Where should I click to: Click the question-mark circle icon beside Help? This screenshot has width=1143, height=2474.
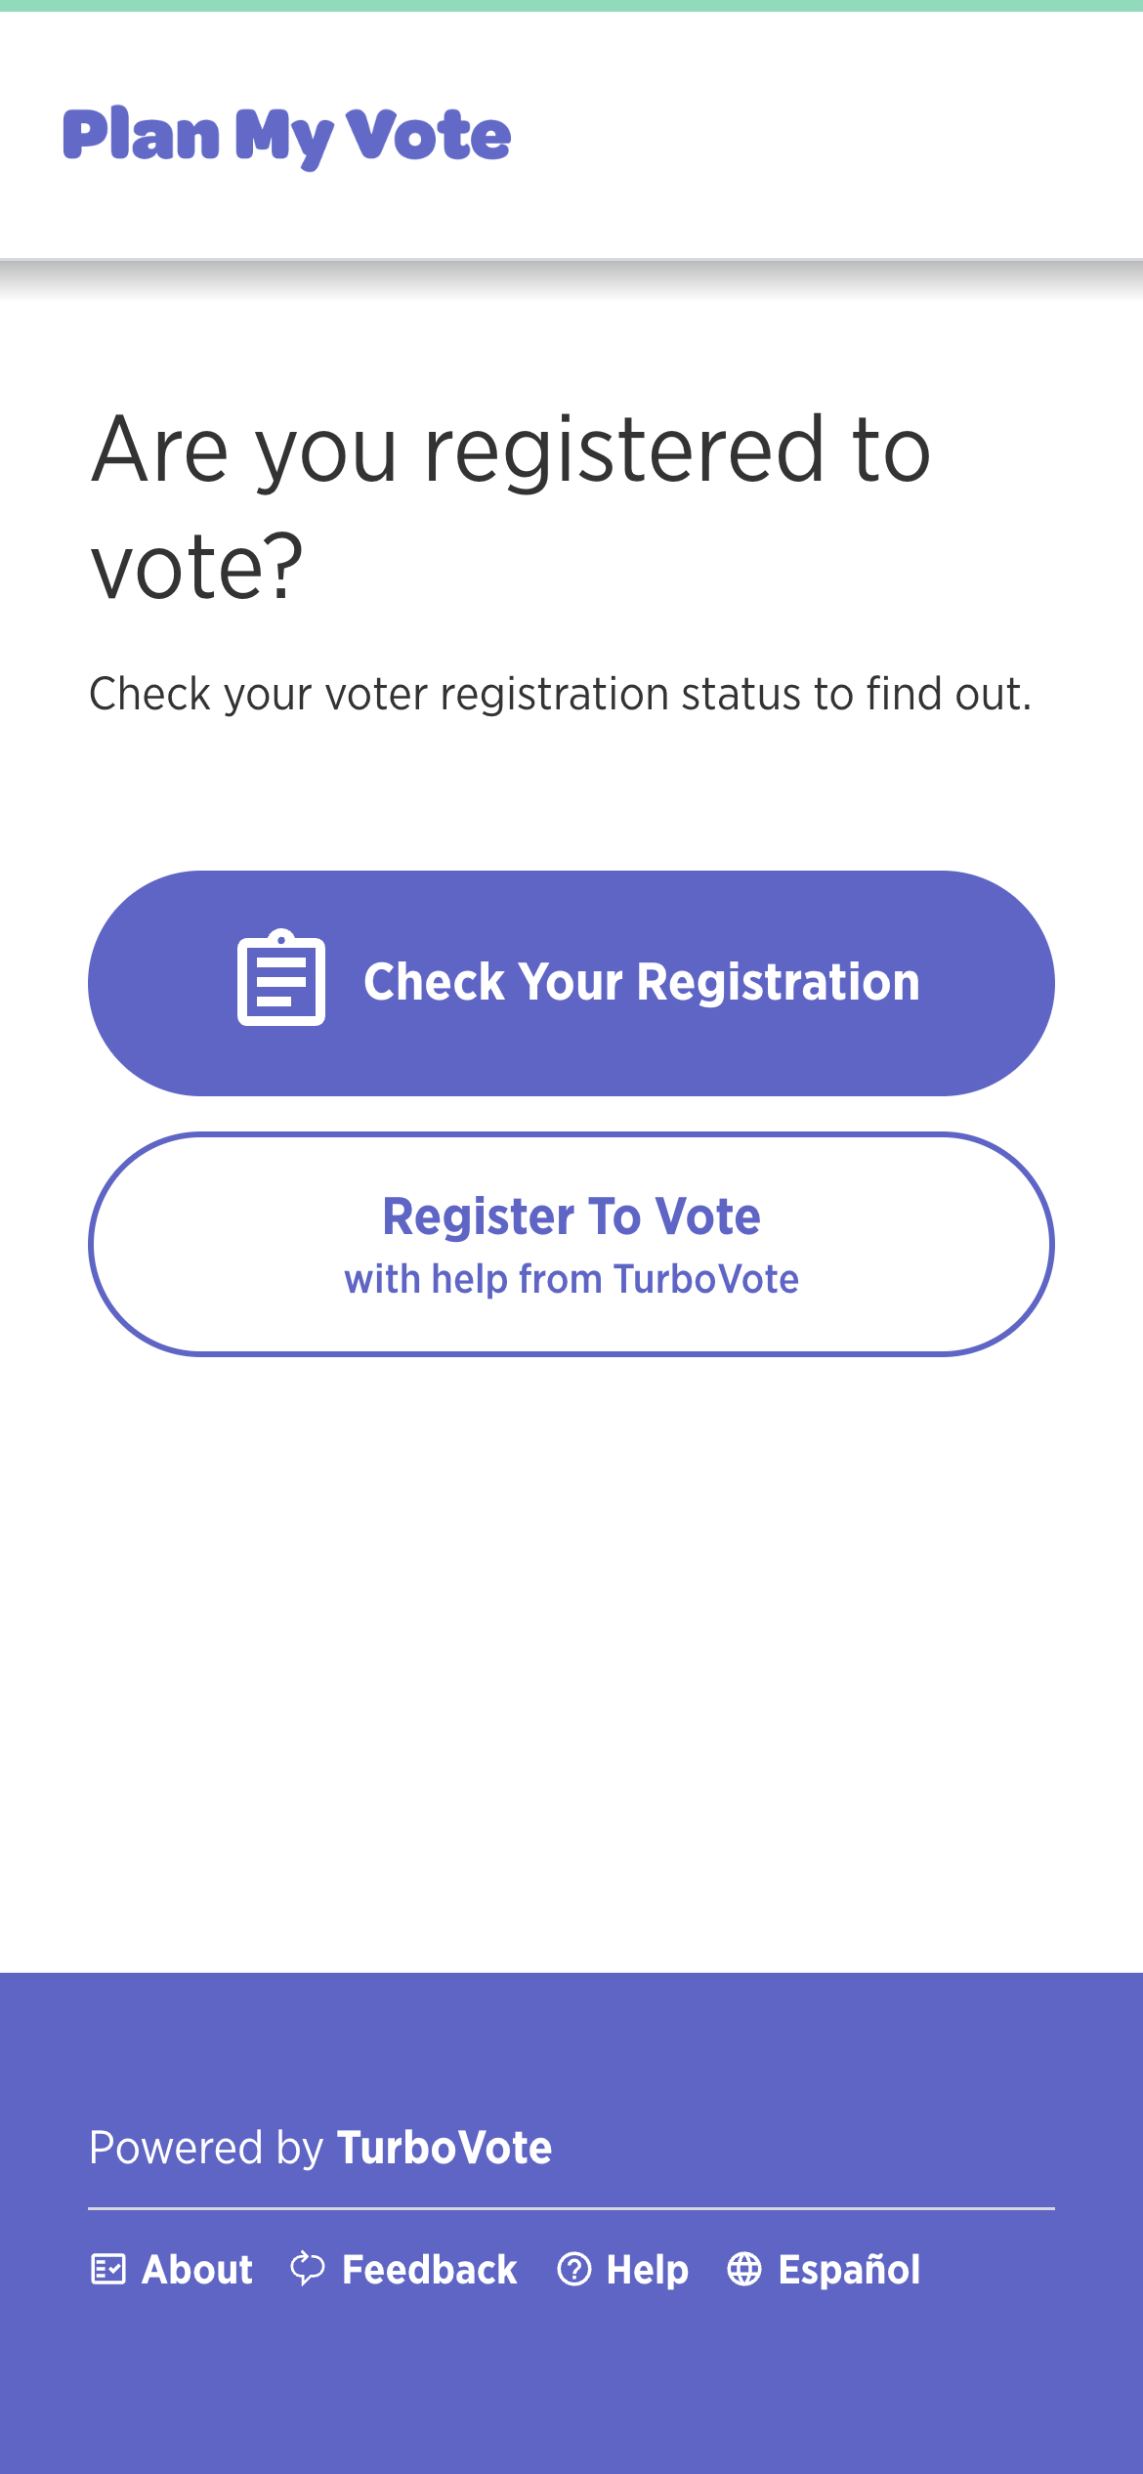tap(574, 2270)
